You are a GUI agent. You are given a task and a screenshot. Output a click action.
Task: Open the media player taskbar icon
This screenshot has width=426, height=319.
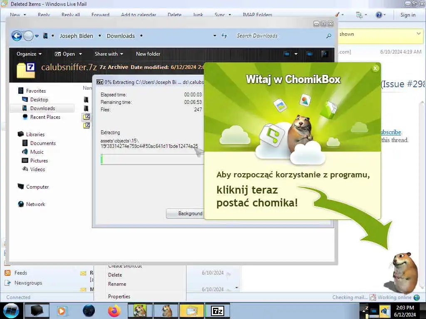[62, 311]
